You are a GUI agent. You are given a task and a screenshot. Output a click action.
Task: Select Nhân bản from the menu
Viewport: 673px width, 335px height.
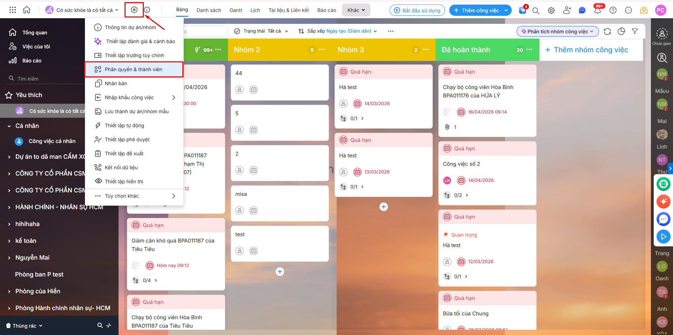(134, 83)
